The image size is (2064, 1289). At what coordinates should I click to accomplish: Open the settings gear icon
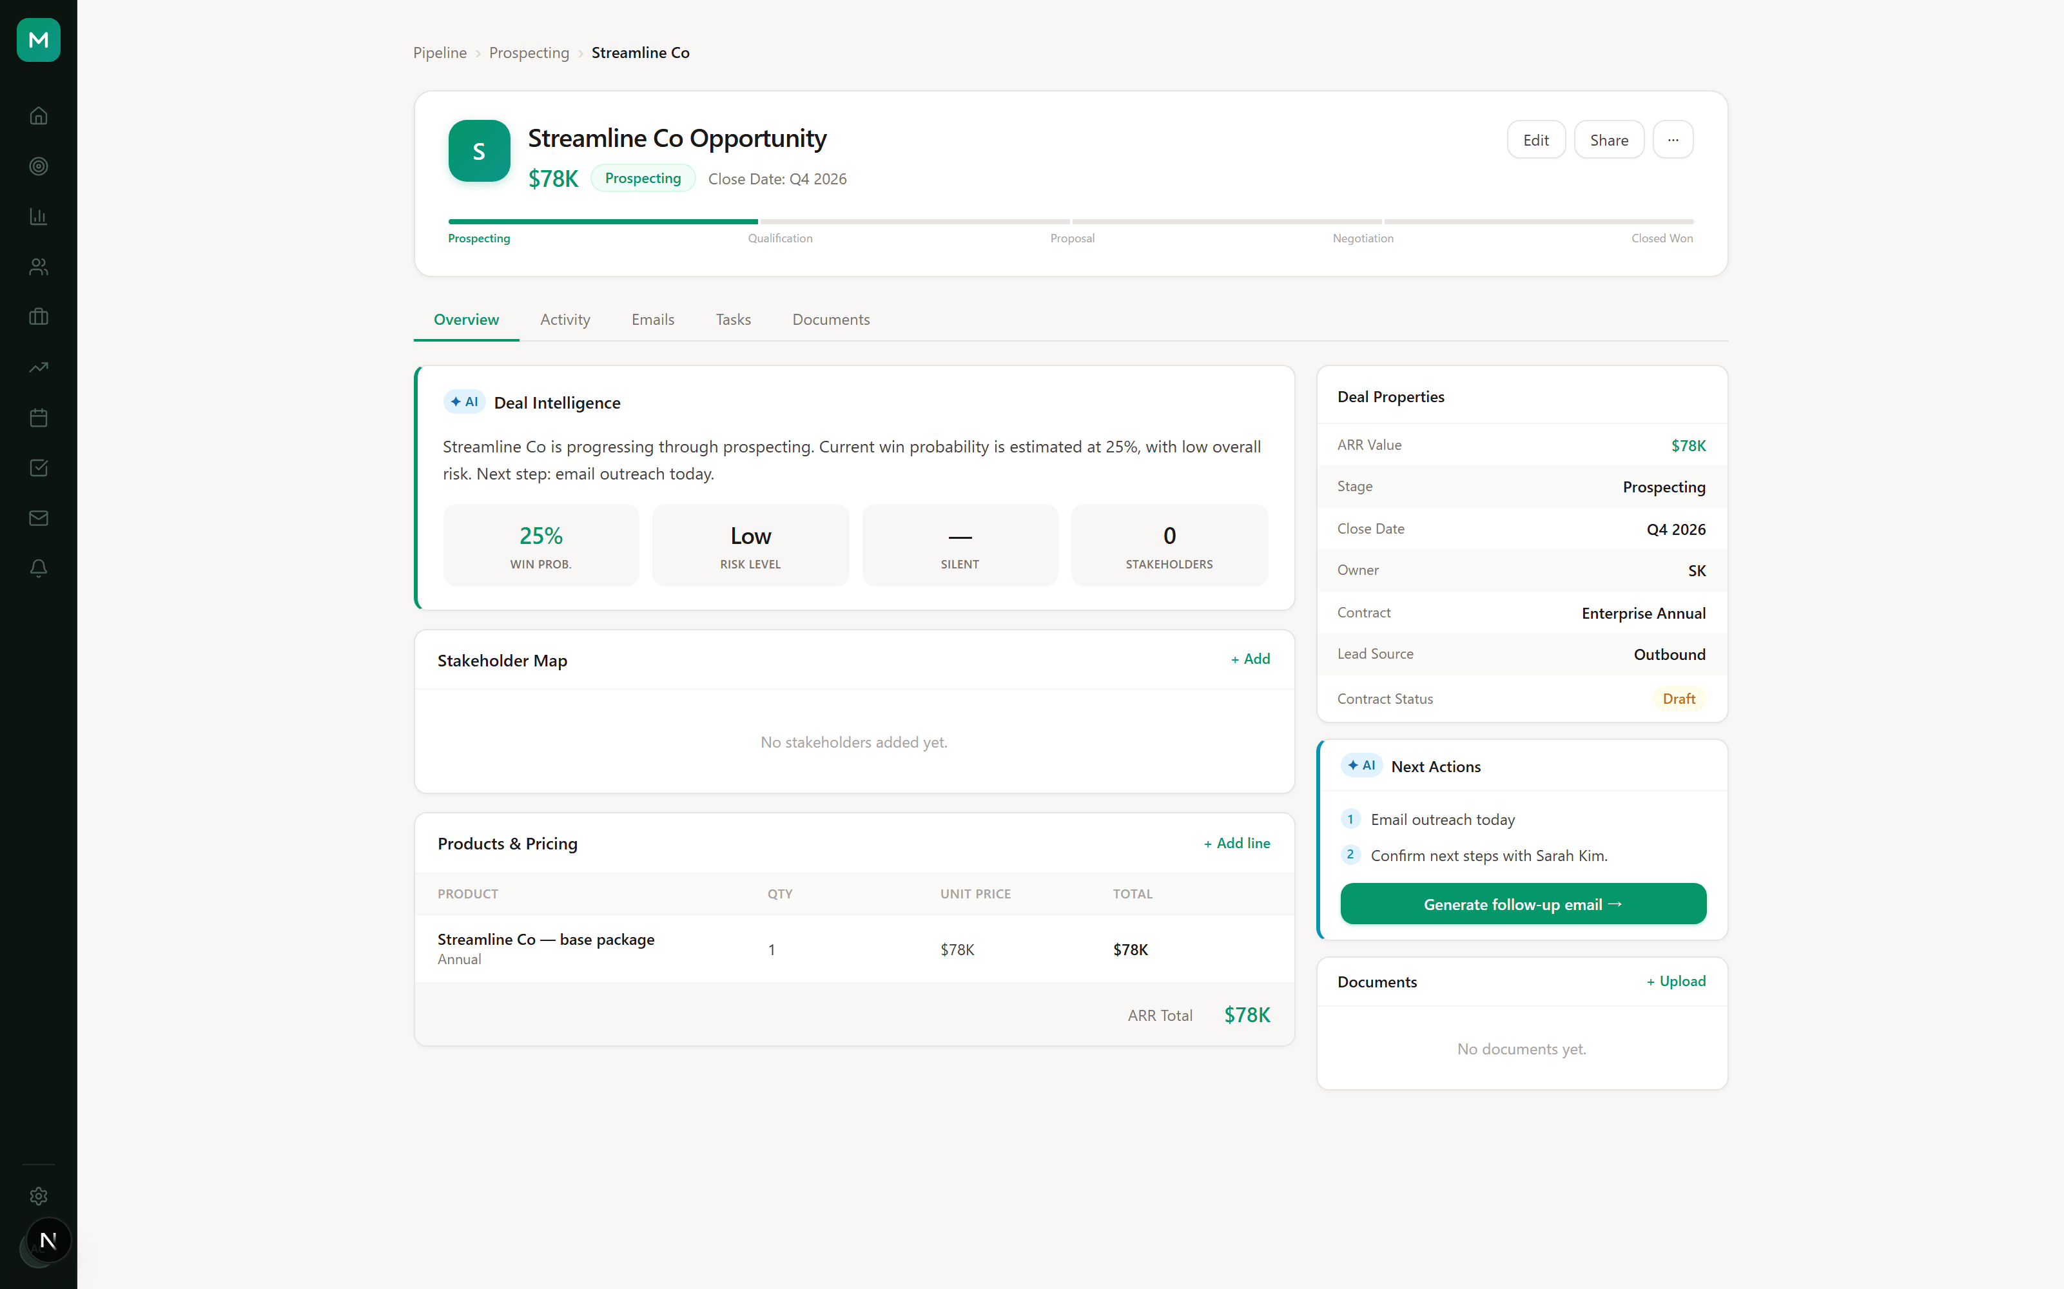[x=39, y=1196]
